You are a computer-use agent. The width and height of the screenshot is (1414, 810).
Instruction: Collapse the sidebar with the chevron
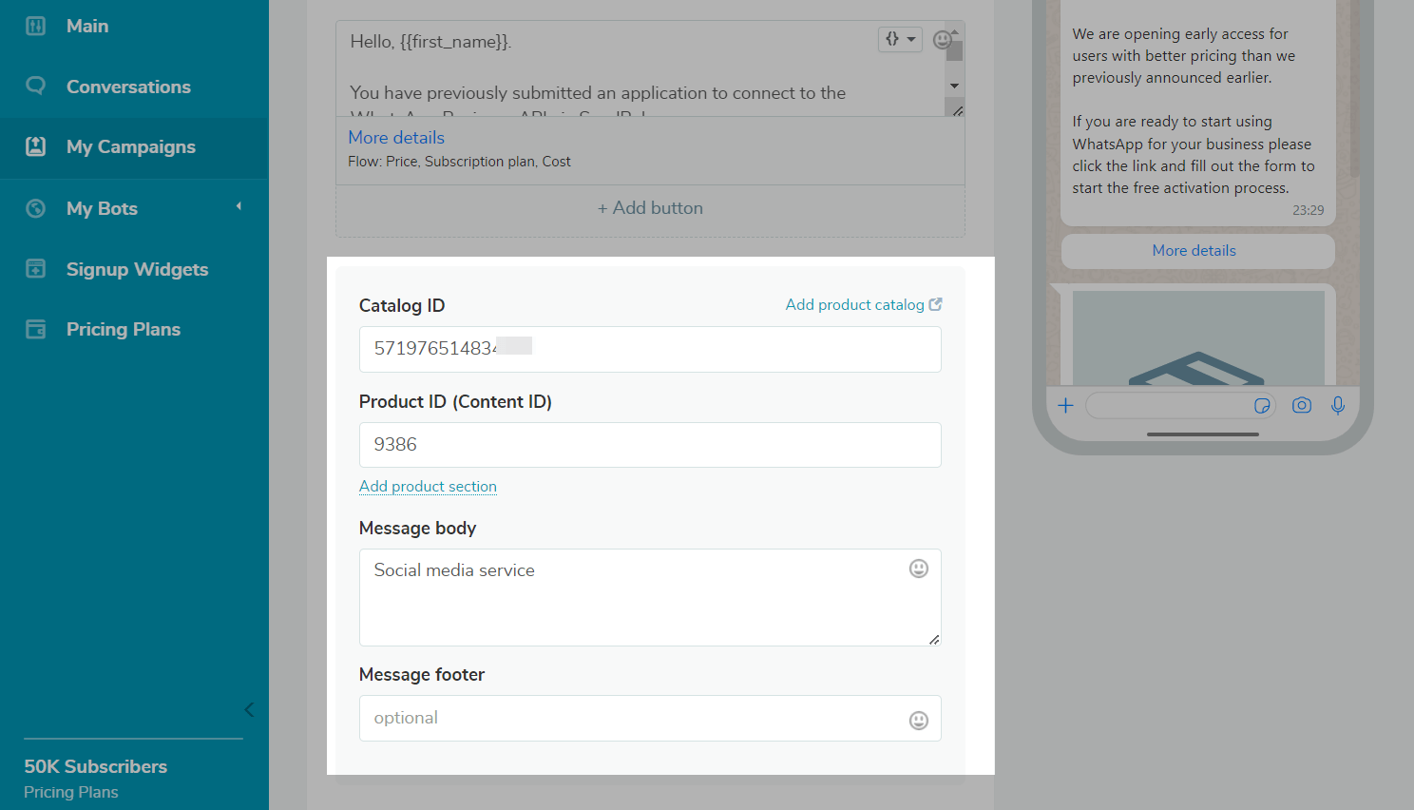pyautogui.click(x=249, y=709)
